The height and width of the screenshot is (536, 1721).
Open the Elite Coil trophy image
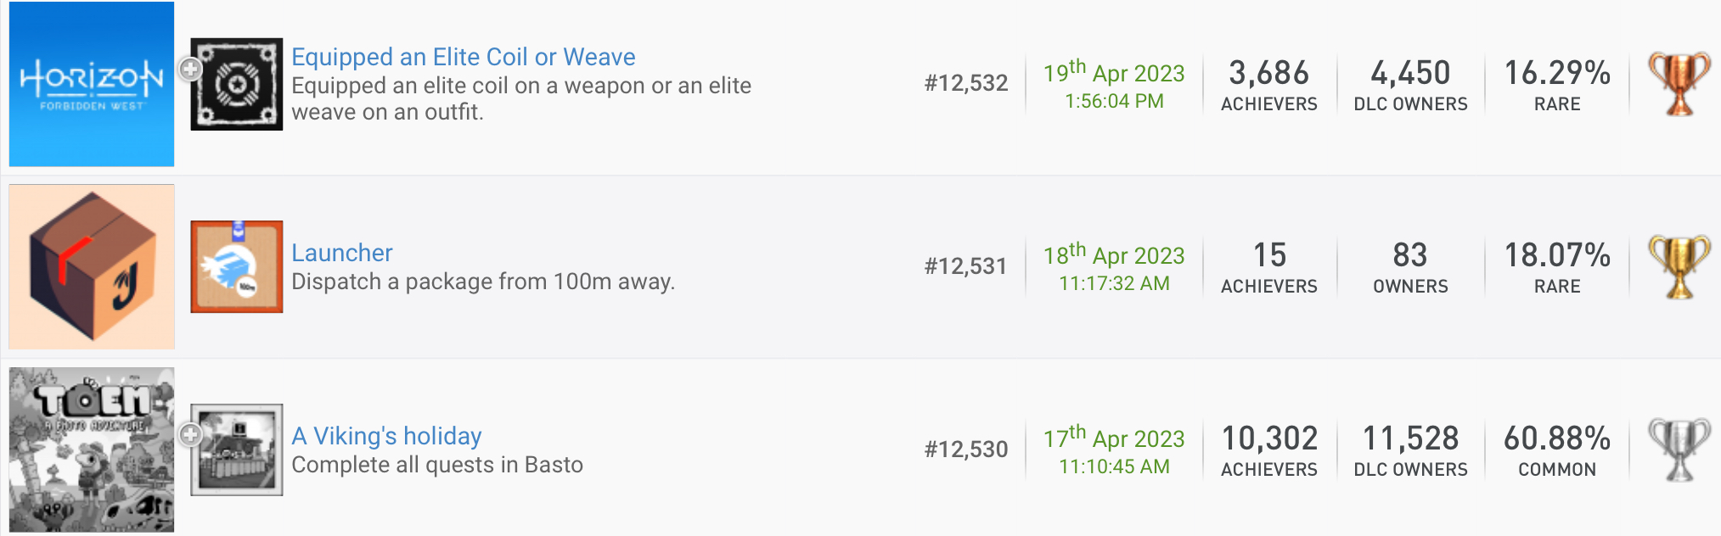point(237,84)
